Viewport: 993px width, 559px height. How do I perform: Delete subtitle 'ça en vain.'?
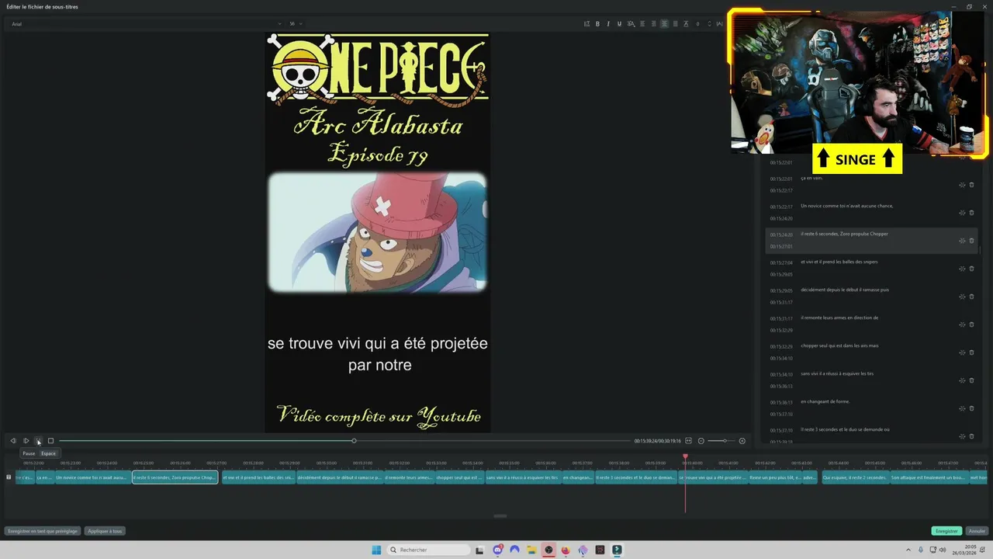(971, 185)
